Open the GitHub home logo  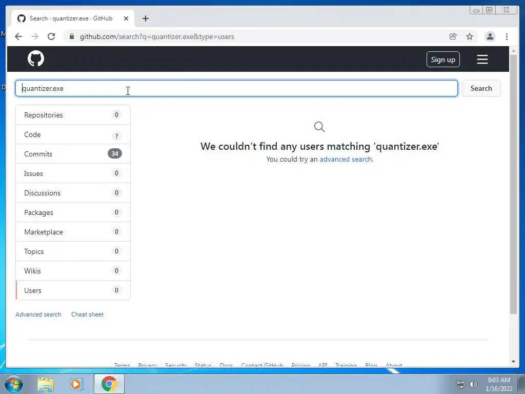point(36,59)
